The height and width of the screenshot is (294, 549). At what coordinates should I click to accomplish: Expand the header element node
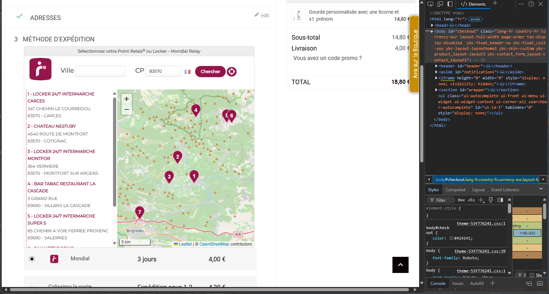pos(436,66)
